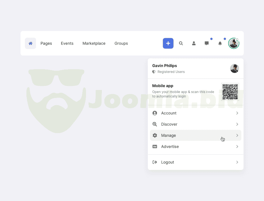Screen dimensions: 264x201
Task: Open Marketplace navigation link
Action: point(94,43)
